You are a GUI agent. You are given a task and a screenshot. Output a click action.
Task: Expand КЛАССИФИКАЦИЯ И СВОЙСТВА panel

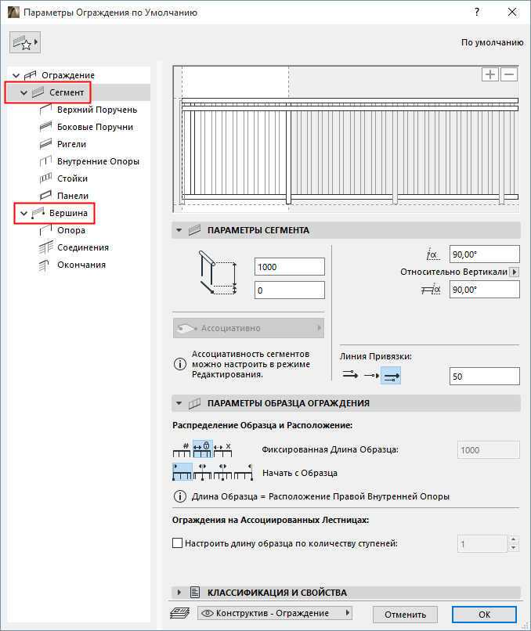pos(179,593)
